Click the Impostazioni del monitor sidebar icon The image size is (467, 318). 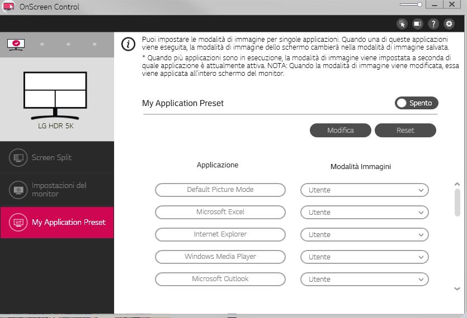tap(18, 190)
